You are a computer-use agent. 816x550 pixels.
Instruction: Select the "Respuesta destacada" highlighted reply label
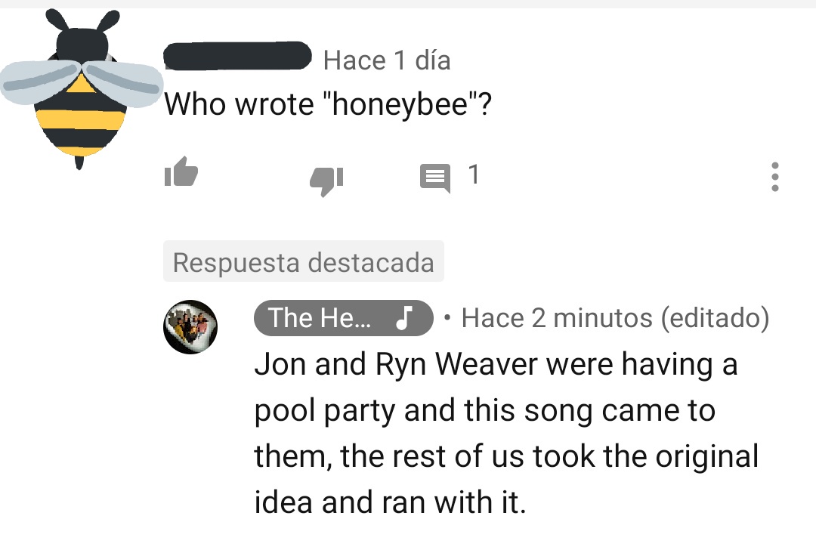click(304, 261)
